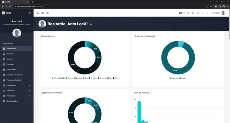The height and width of the screenshot is (123, 230).
Task: Toggle Sala legend in Tipo de imóveis
Action: tap(85, 78)
